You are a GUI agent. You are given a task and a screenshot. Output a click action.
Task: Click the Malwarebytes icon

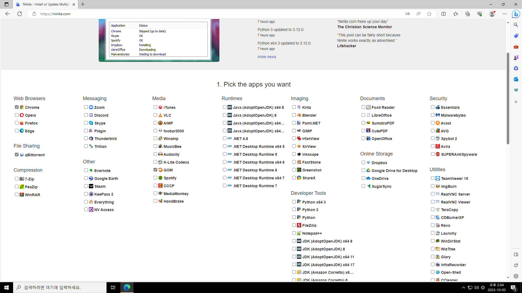(x=438, y=115)
